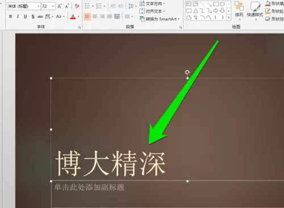Open the character spacing AV menu
Image resolution: width=284 pixels, height=208 pixels.
click(49, 16)
